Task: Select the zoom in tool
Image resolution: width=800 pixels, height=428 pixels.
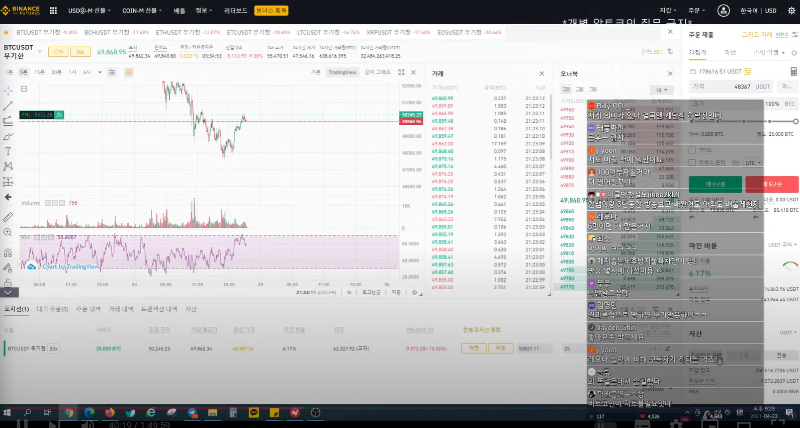Action: click(8, 232)
